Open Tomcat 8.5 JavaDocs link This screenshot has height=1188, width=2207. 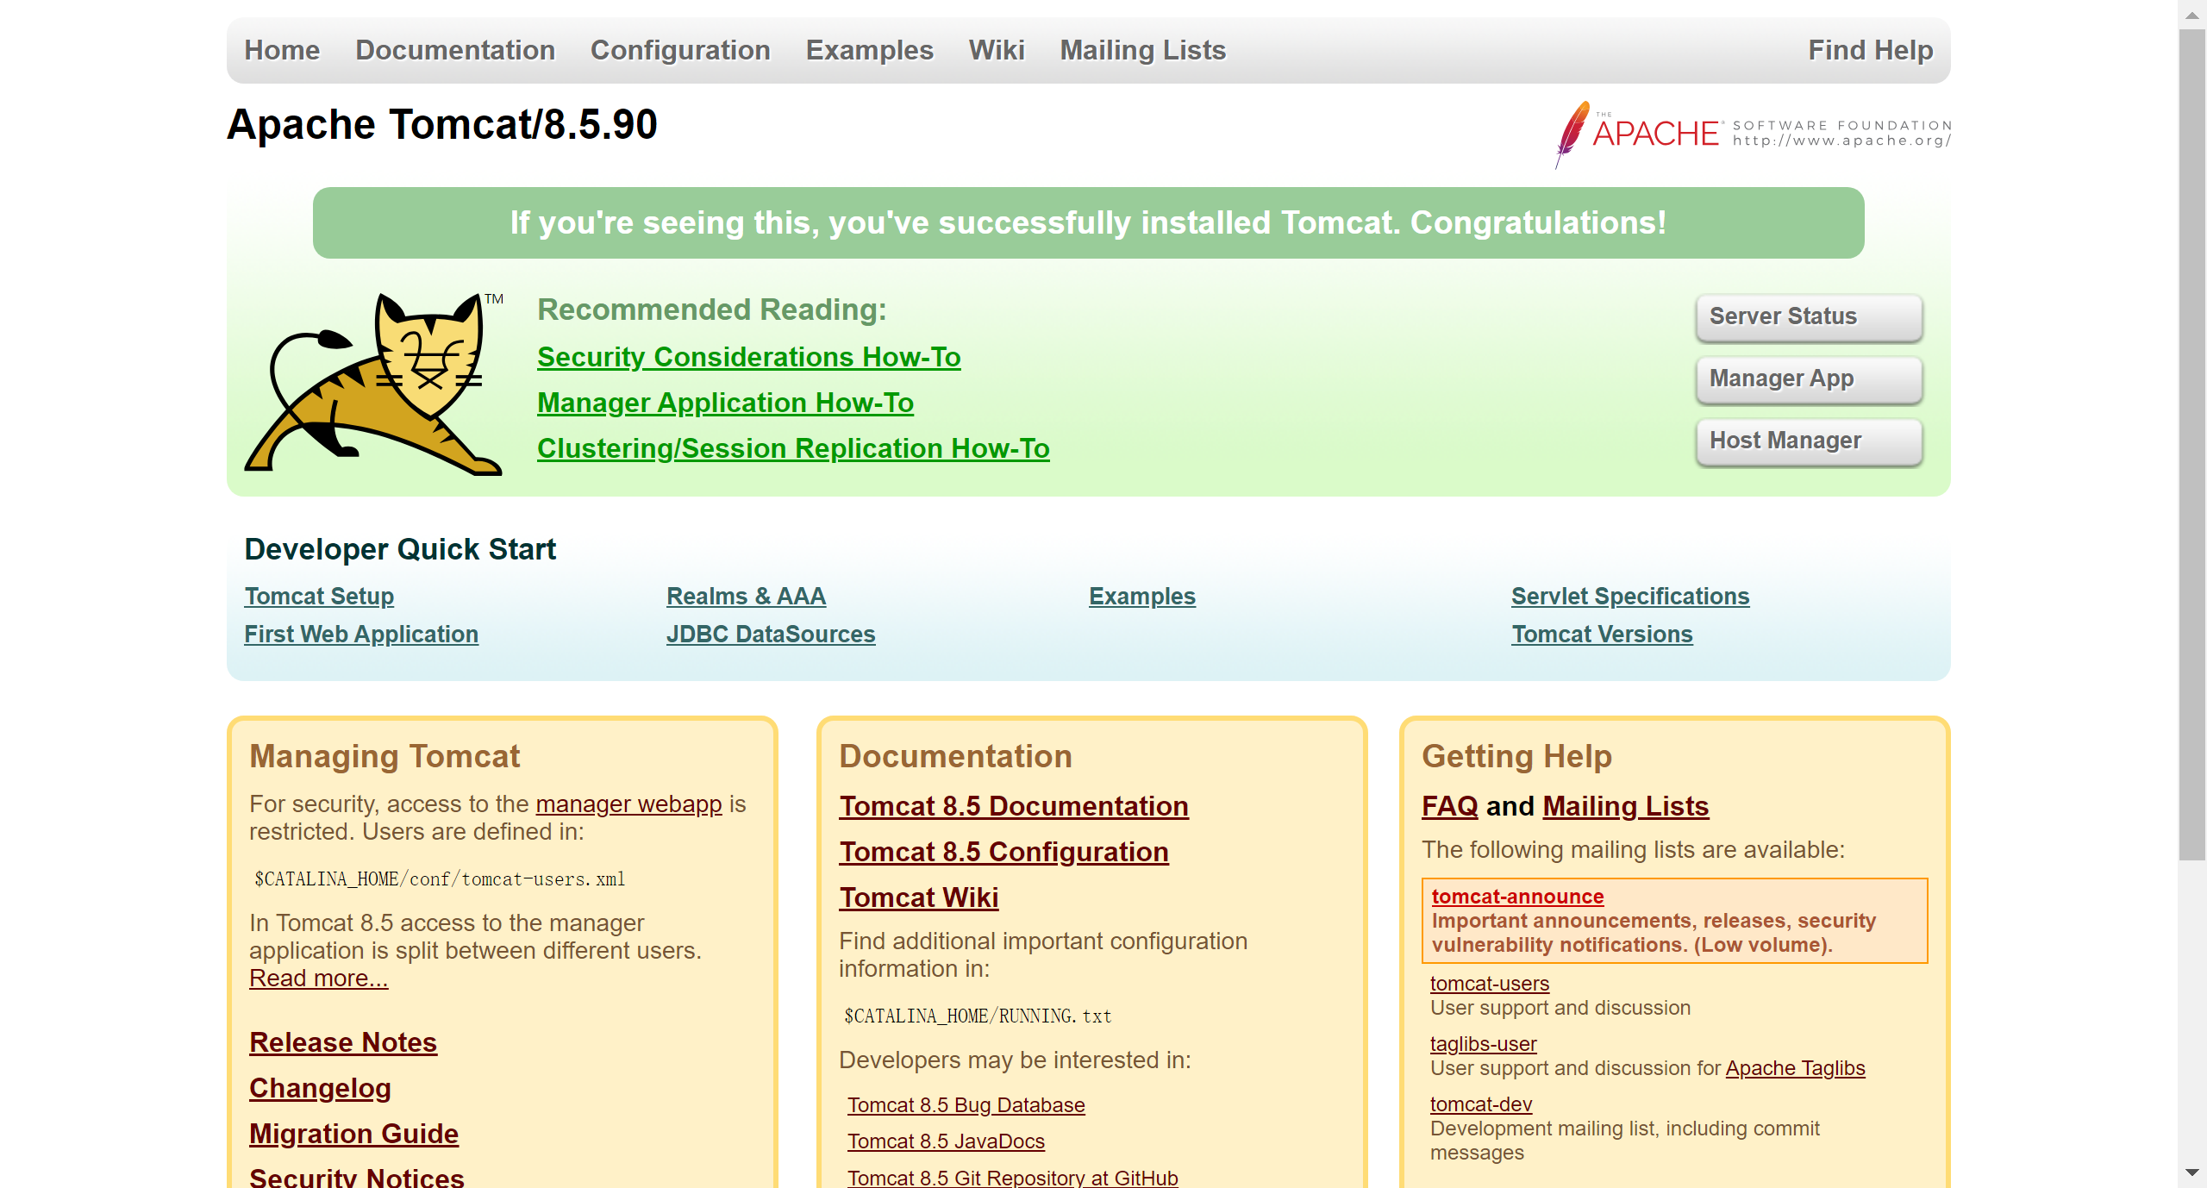tap(946, 1141)
